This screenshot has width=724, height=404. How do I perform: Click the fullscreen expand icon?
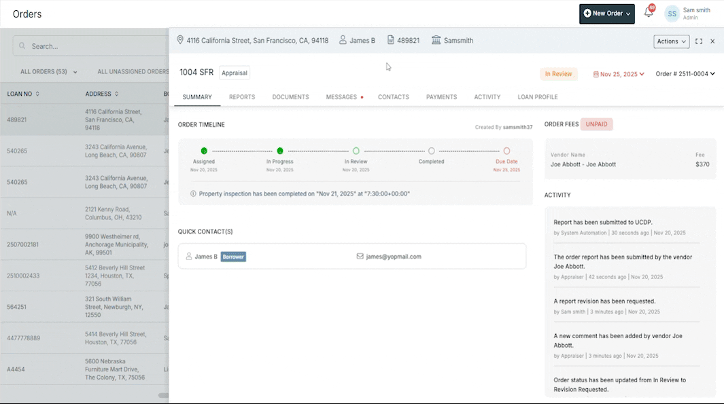pos(699,41)
